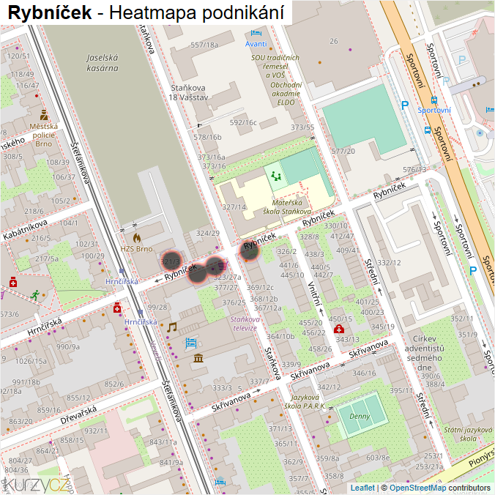Click house number 346/16
This screenshot has width=495, height=495.
(364, 373)
